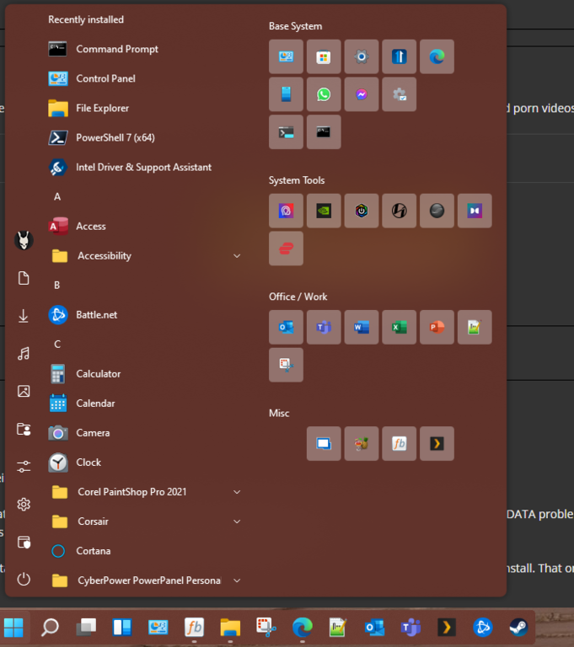
Task: Open Clock from the app list
Action: pos(144,463)
